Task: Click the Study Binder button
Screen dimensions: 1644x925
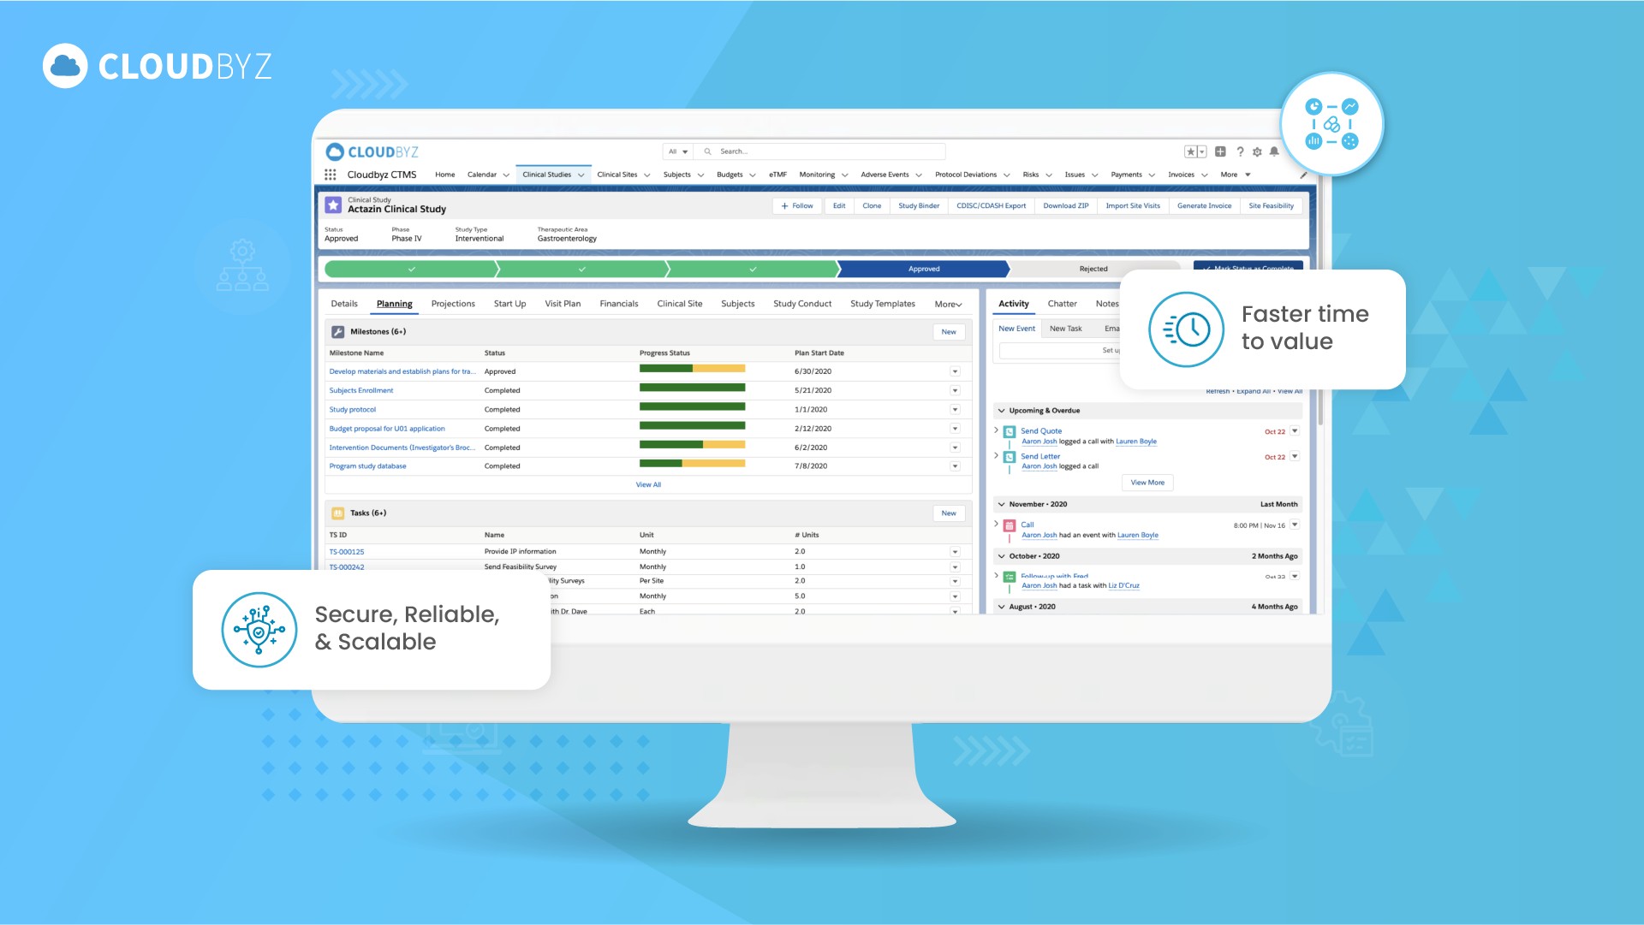Action: (919, 206)
